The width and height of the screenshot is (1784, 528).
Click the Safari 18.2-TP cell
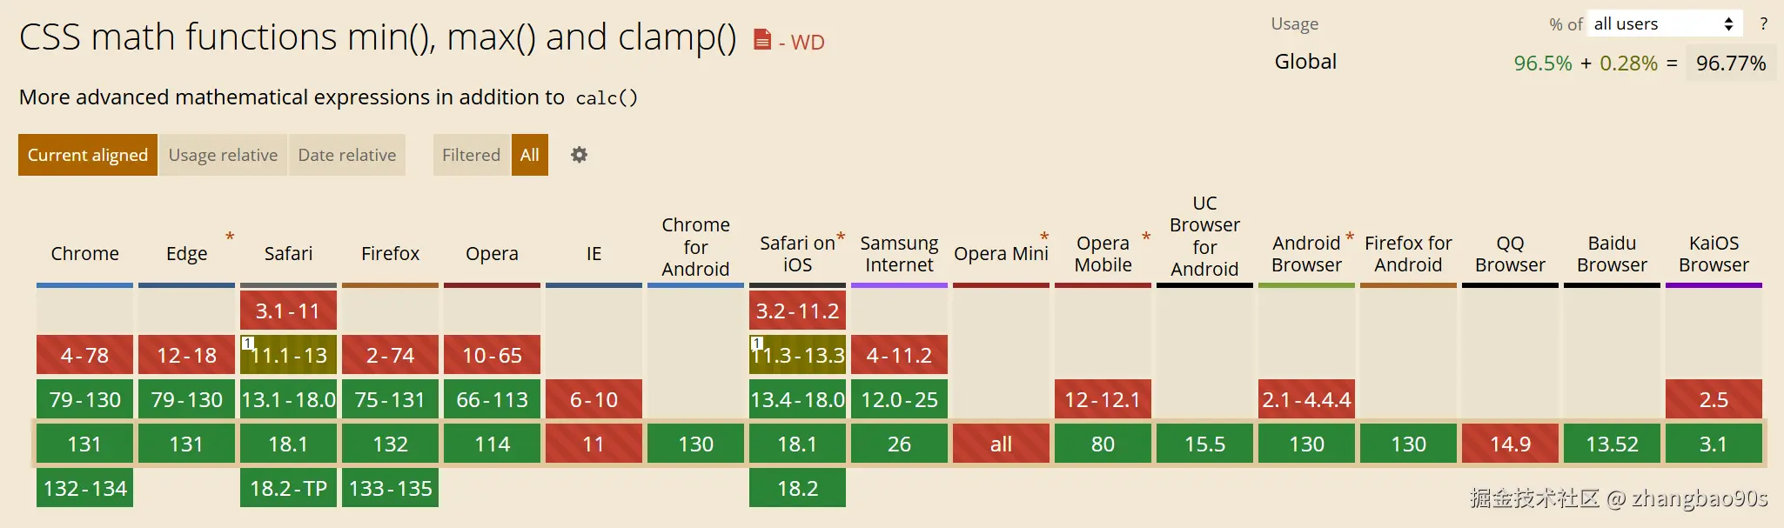288,489
